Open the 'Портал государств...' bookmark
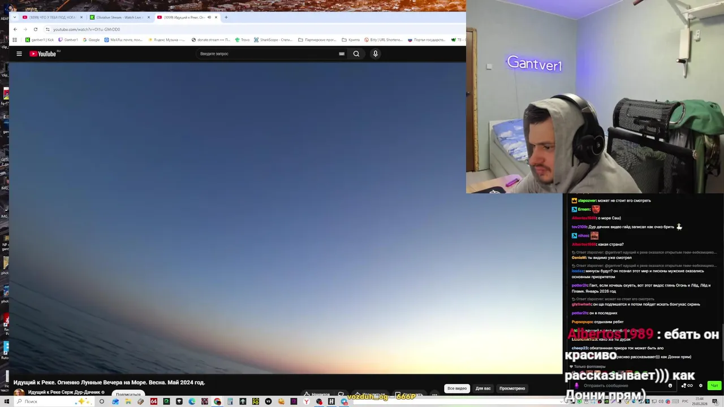The image size is (724, 407). (x=426, y=40)
